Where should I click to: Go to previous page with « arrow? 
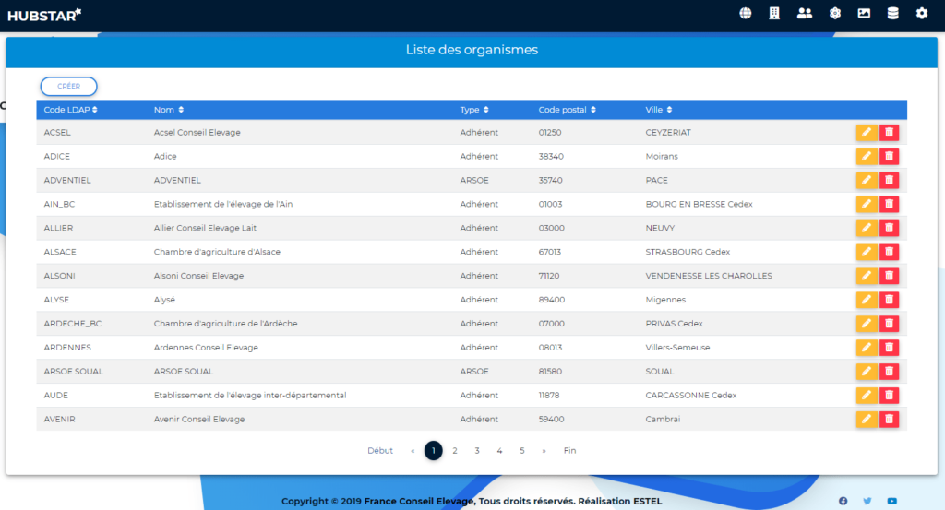[x=413, y=450]
